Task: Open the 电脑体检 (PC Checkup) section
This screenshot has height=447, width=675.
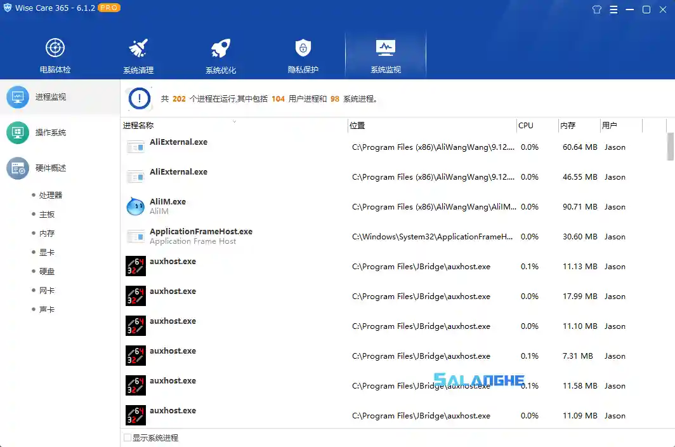Action: [55, 54]
